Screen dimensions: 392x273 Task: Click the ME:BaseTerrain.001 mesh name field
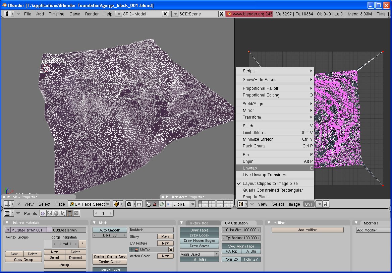pyautogui.click(x=27, y=230)
